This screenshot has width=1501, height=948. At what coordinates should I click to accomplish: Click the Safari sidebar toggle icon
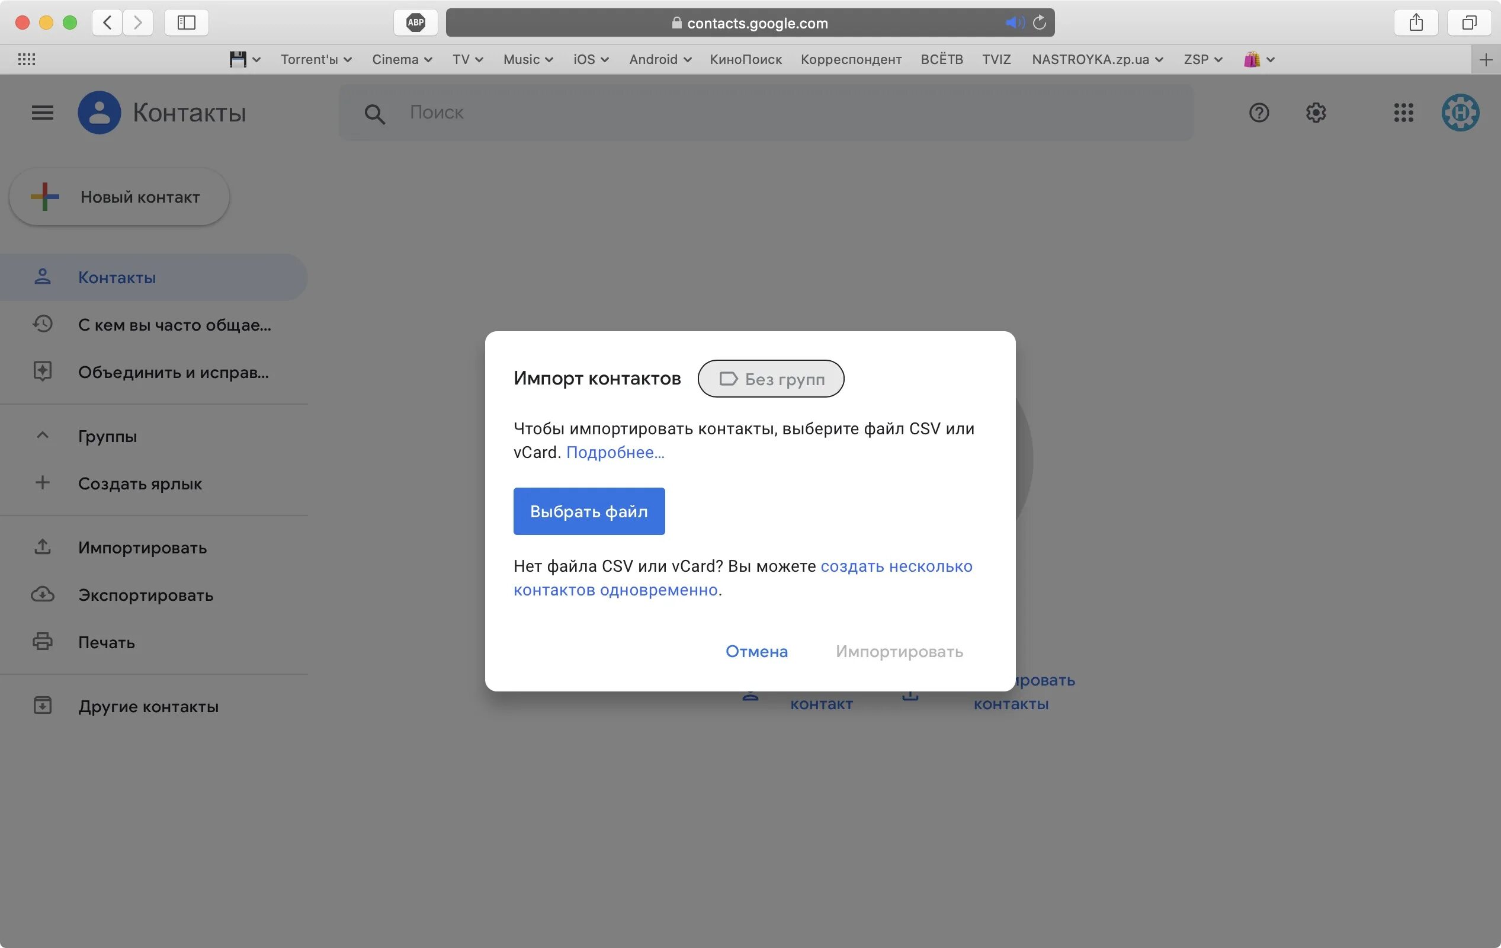click(x=187, y=23)
